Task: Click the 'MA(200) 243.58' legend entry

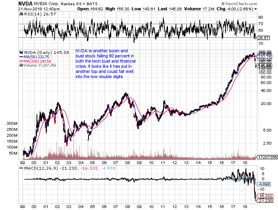Action: [x=37, y=61]
